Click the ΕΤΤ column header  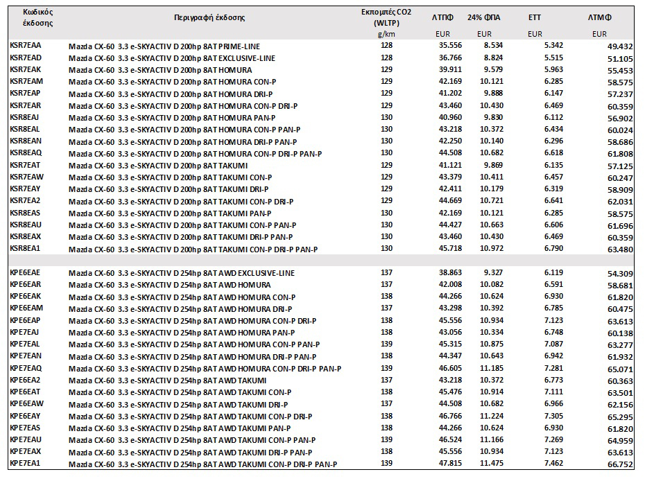click(535, 17)
